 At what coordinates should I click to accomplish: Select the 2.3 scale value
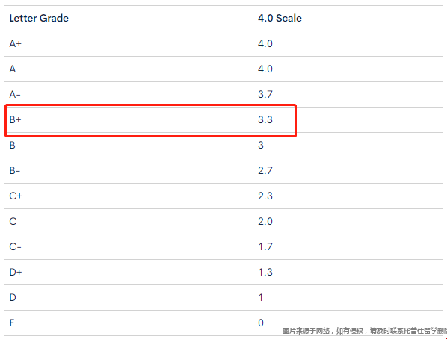[265, 196]
